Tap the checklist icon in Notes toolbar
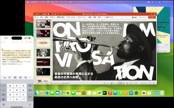Screen dimensions: 174x108 pos(10,78)
